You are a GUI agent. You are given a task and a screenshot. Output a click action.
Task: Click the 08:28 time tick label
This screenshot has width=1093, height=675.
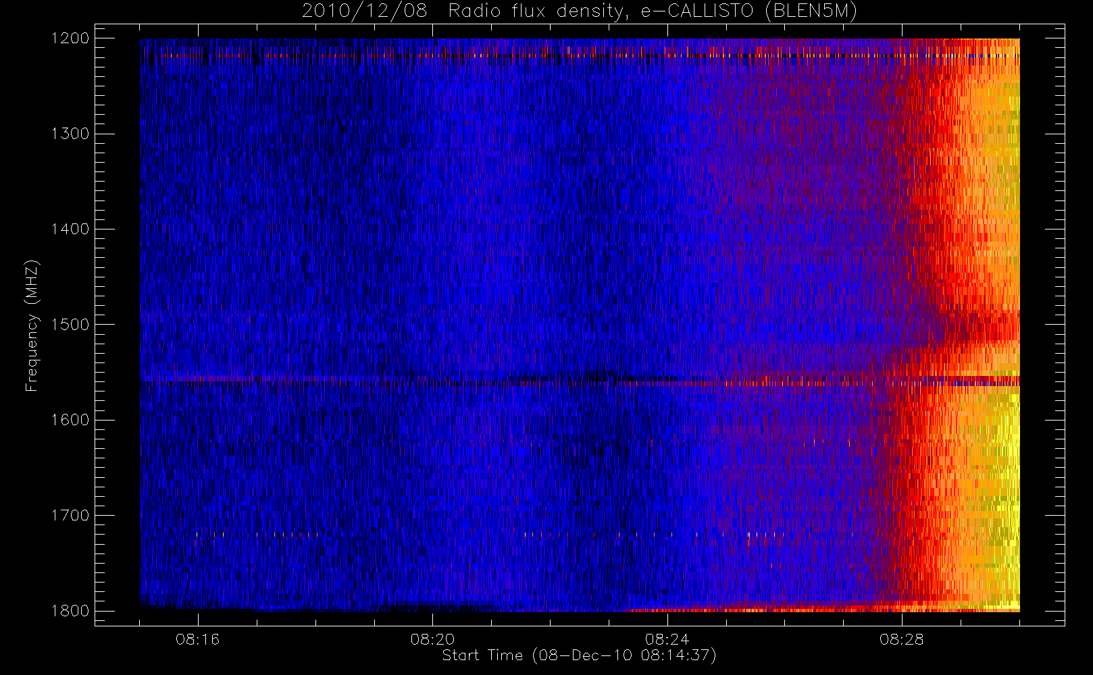(902, 639)
